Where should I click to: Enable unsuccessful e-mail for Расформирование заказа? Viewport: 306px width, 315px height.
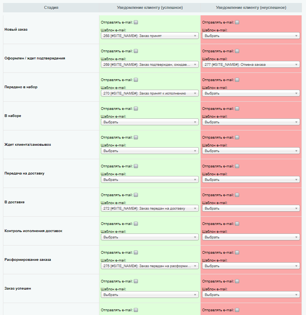pyautogui.click(x=237, y=253)
